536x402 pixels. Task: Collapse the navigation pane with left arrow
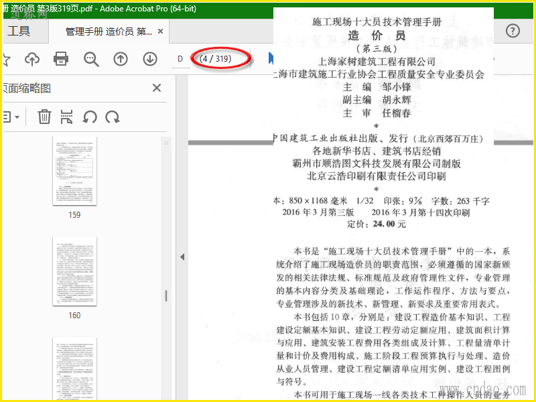(182, 257)
